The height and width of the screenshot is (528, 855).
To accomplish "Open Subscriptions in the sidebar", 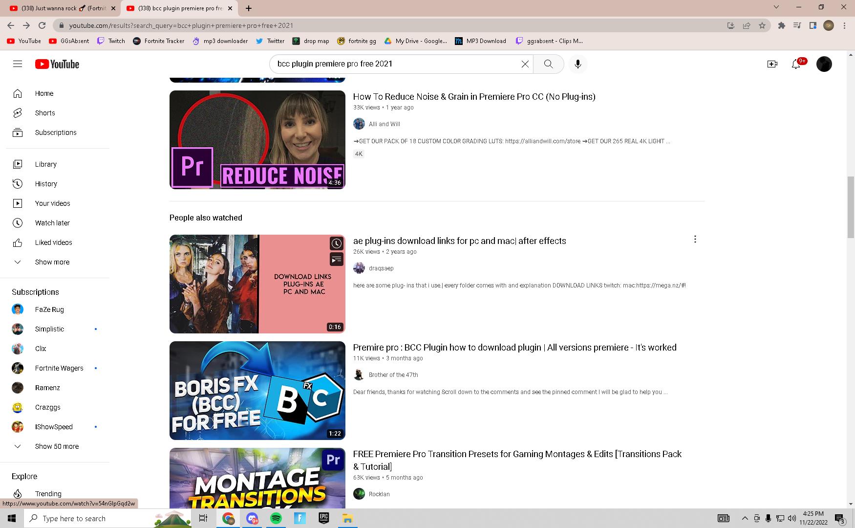I will pyautogui.click(x=55, y=132).
